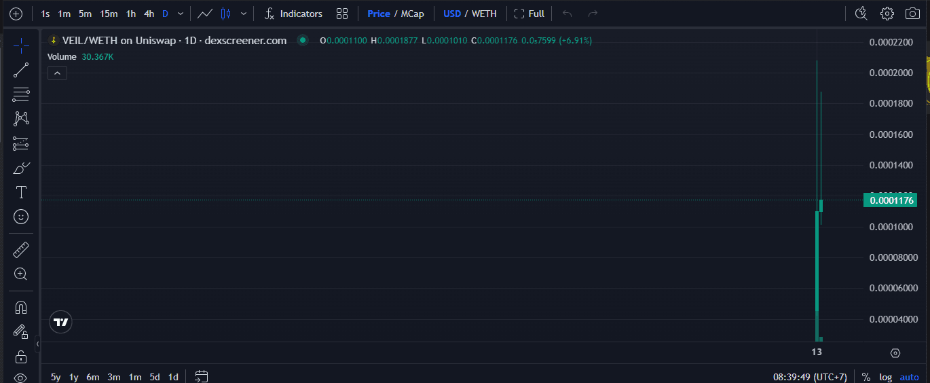Click the 0.0002000 price axis label
930x383 pixels.
click(x=892, y=73)
